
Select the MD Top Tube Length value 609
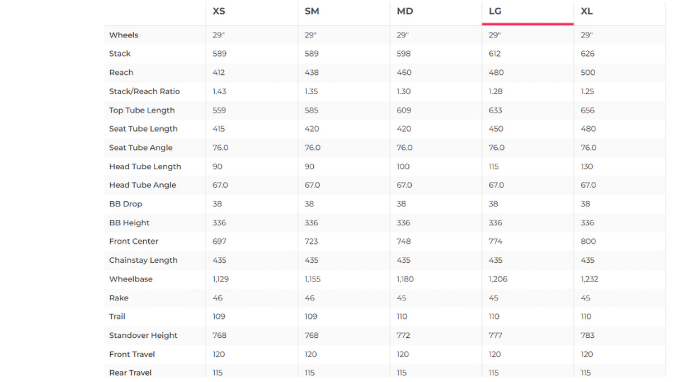(404, 110)
